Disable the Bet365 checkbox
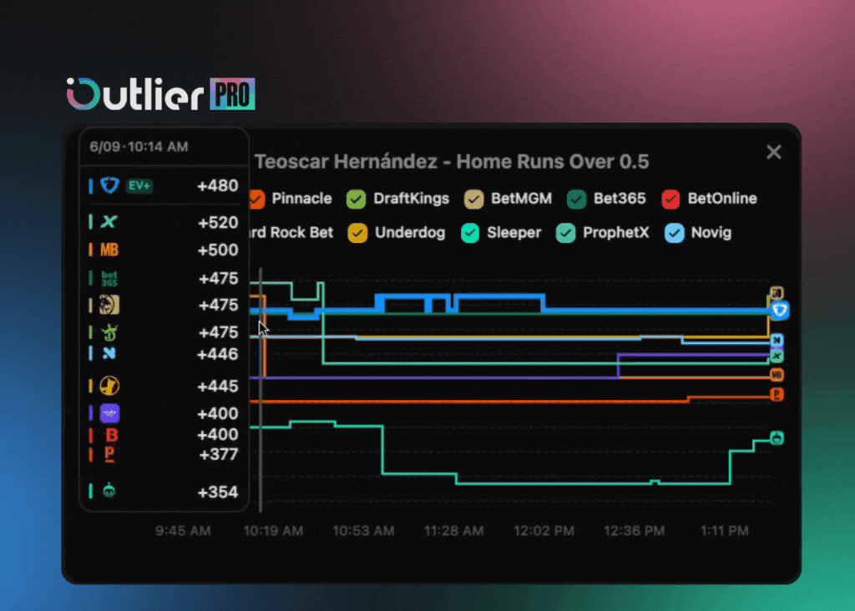This screenshot has height=611, width=855. point(576,199)
